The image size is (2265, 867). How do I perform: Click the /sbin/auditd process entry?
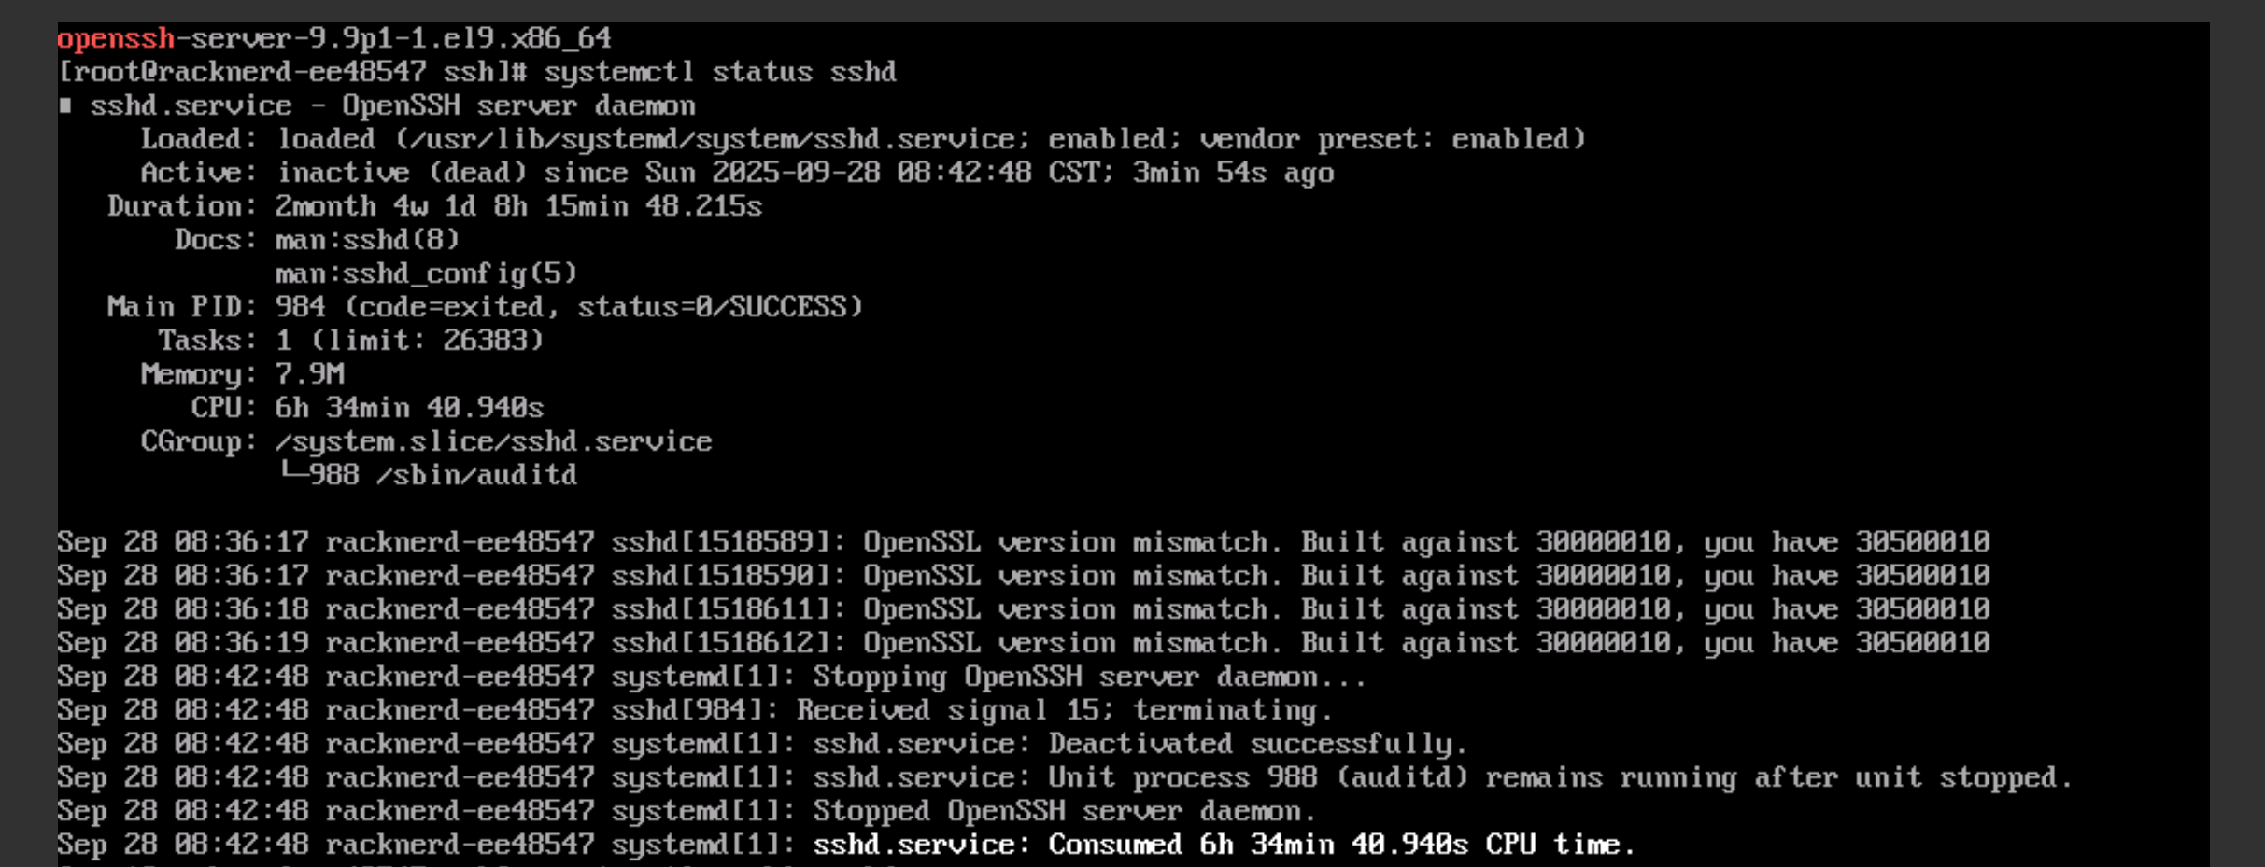[476, 475]
